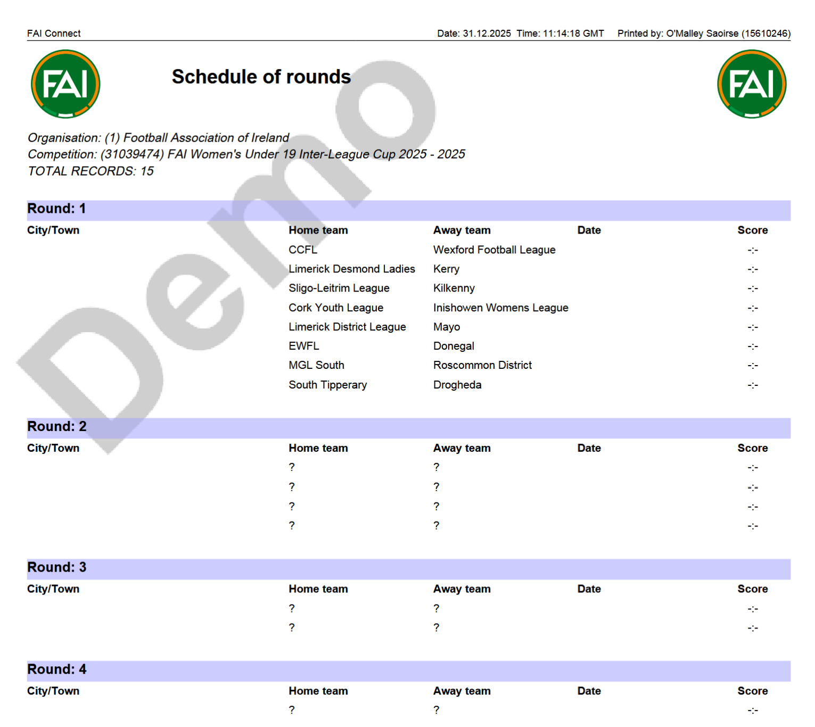Click the FAI Connect header text
The image size is (815, 727).
pos(54,34)
